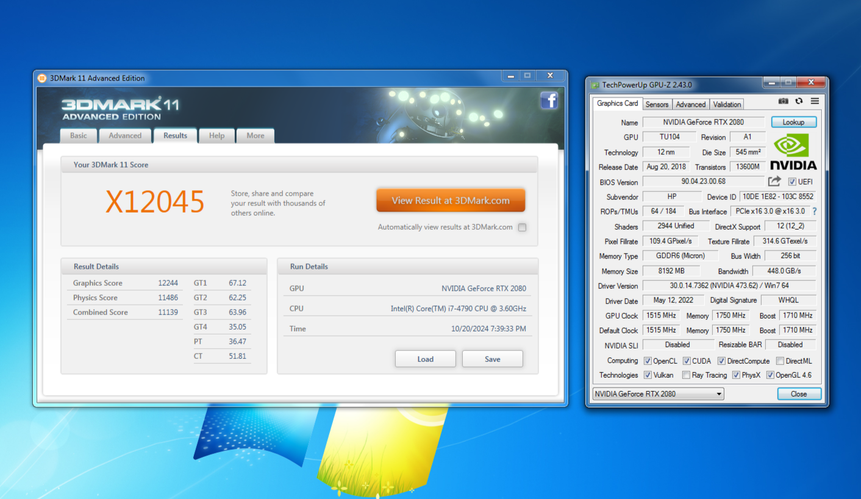Switch to the Advanced tab in 3DMark

click(125, 135)
